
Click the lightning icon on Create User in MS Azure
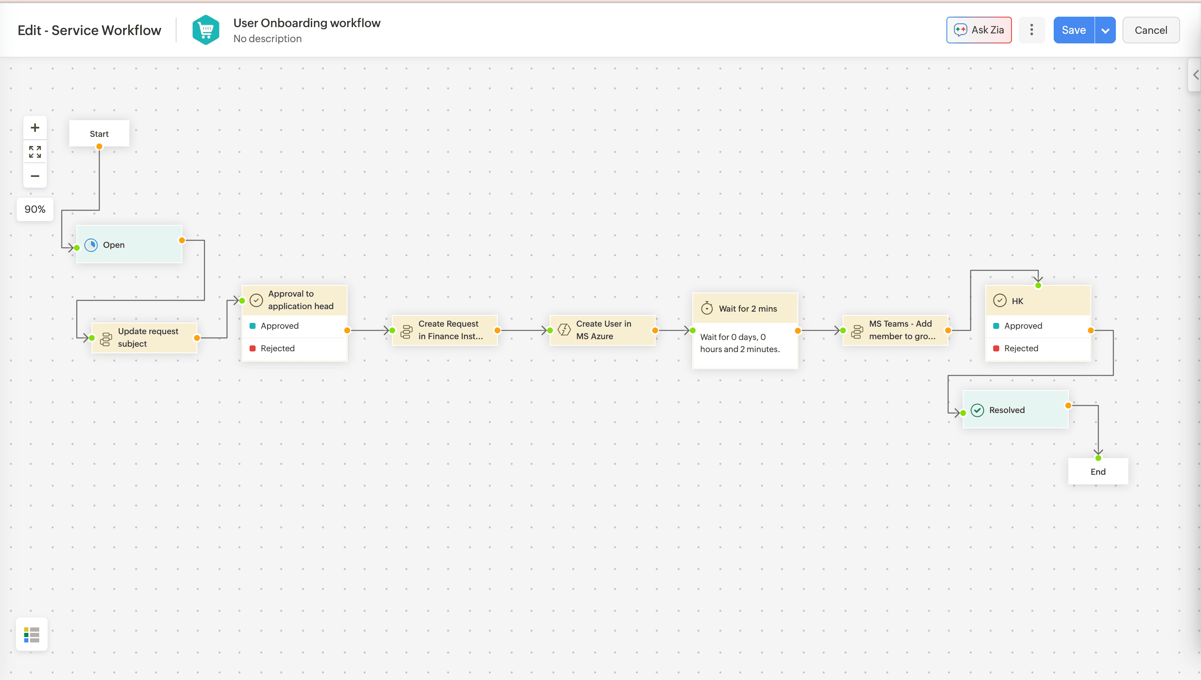tap(564, 330)
